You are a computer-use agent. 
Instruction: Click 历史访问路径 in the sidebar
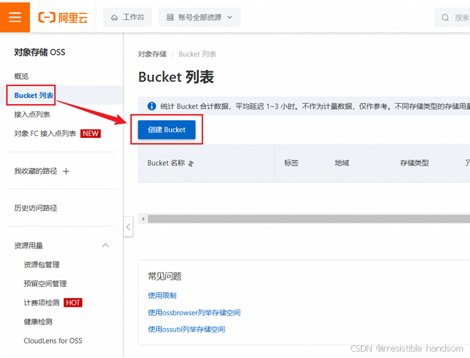coord(36,208)
